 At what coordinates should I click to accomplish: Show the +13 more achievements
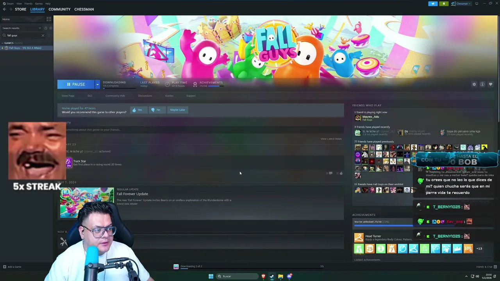479,249
